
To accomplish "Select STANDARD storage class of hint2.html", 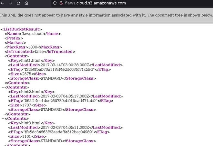I will 51,110.
